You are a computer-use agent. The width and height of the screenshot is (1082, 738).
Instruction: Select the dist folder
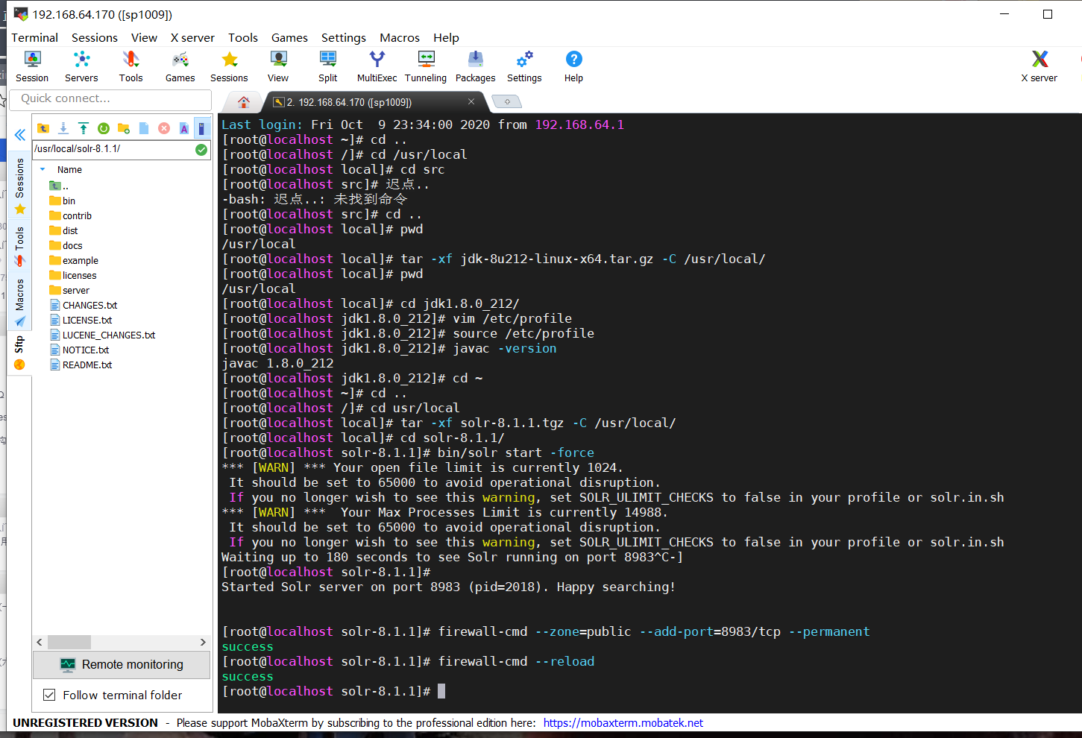[64, 230]
